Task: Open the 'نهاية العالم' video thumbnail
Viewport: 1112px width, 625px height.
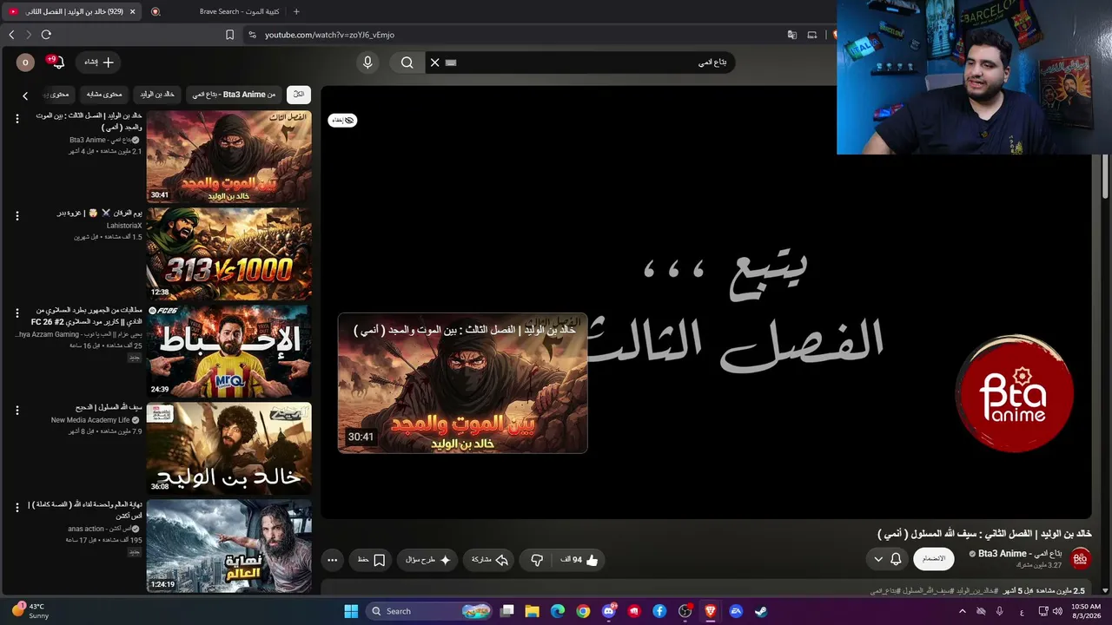Action: tap(228, 545)
